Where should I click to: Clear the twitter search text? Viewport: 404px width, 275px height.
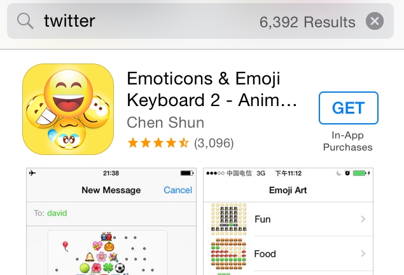(x=375, y=21)
